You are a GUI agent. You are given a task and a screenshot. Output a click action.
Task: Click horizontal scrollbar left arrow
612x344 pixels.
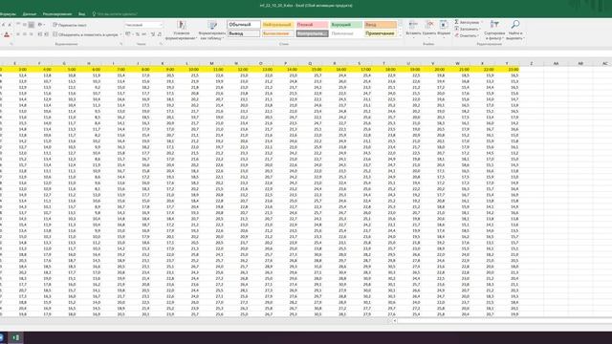coord(395,321)
